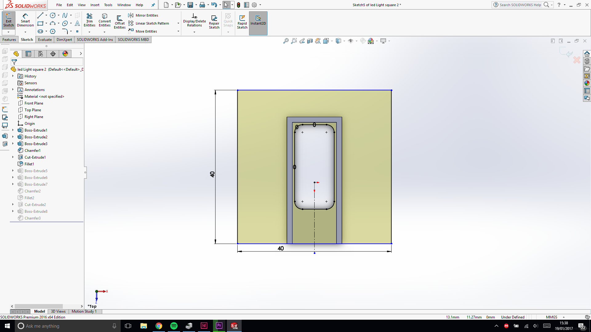Screen dimensions: 591x332
Task: Click the Trim Entities tool
Action: click(x=90, y=20)
